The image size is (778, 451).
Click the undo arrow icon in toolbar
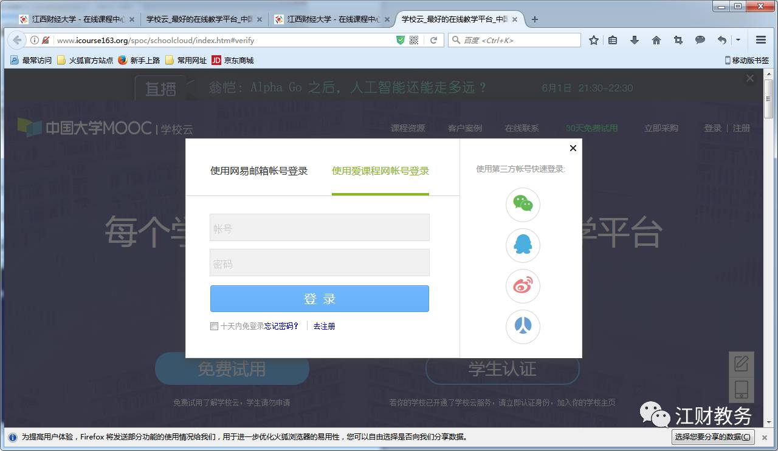[721, 40]
